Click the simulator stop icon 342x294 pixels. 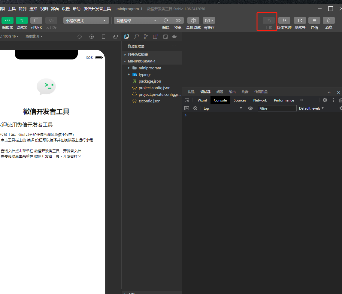(92, 37)
